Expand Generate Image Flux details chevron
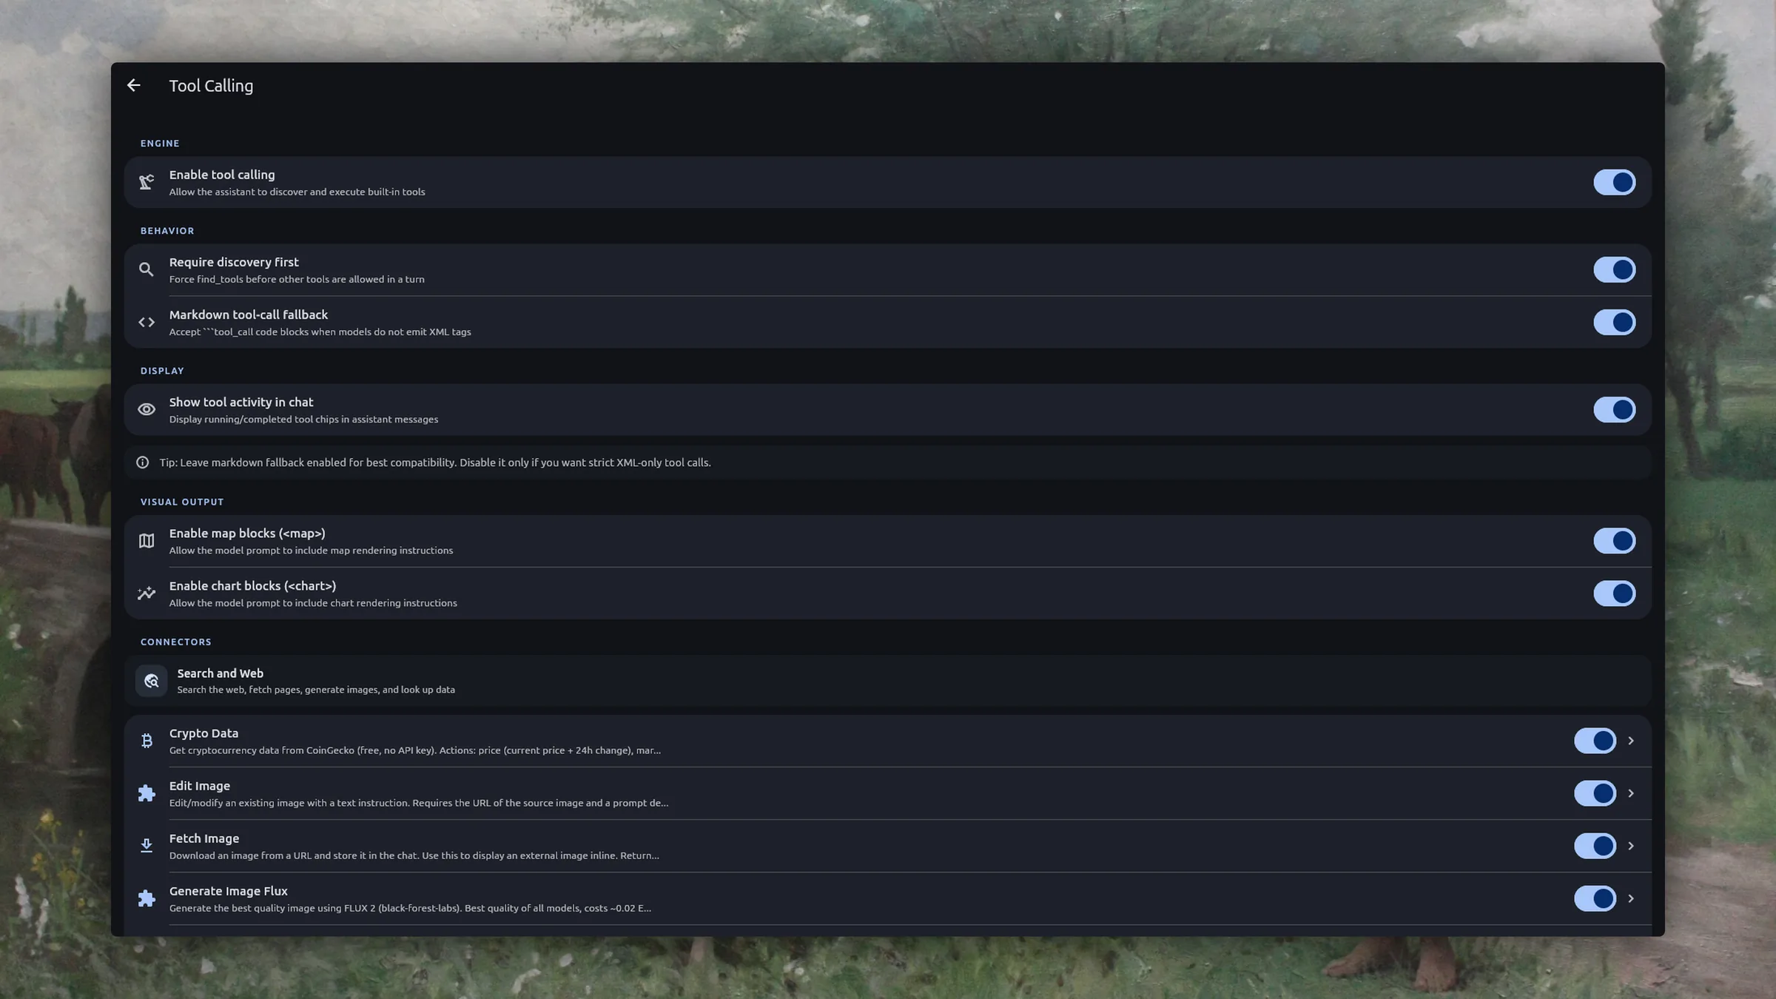 pos(1631,898)
